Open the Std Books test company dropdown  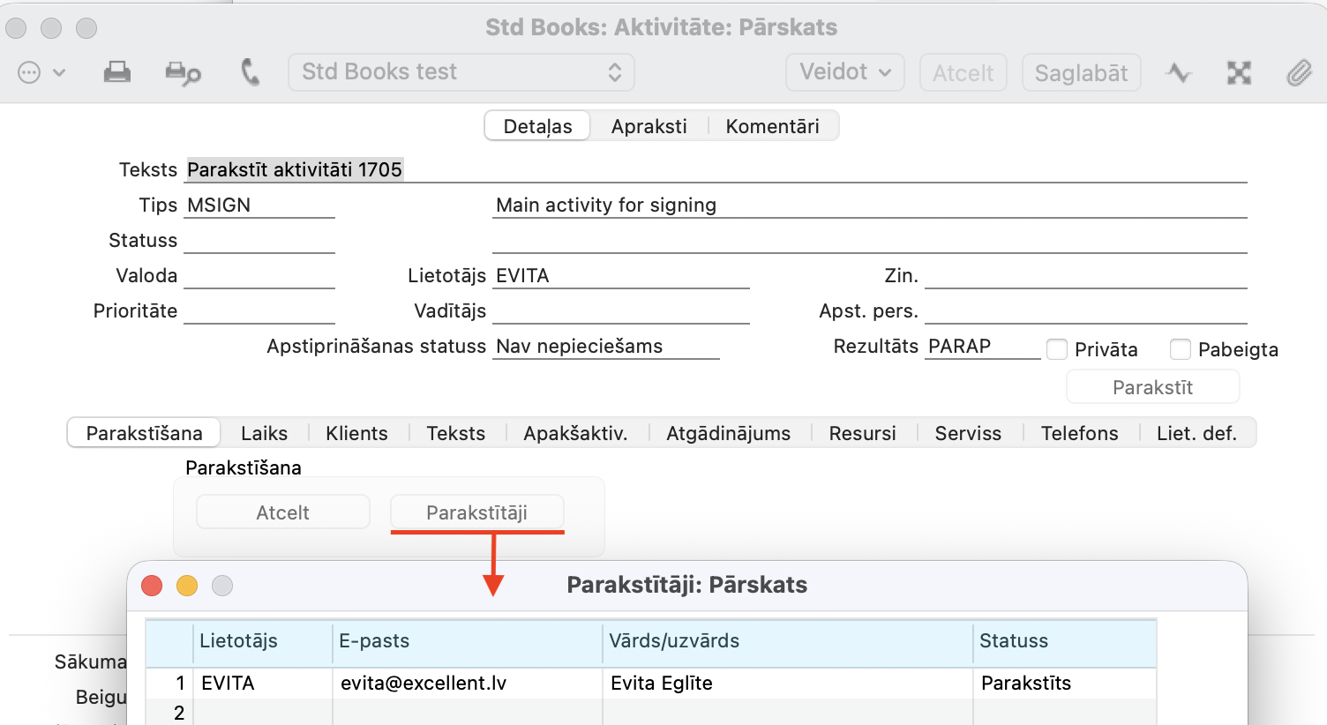[461, 72]
